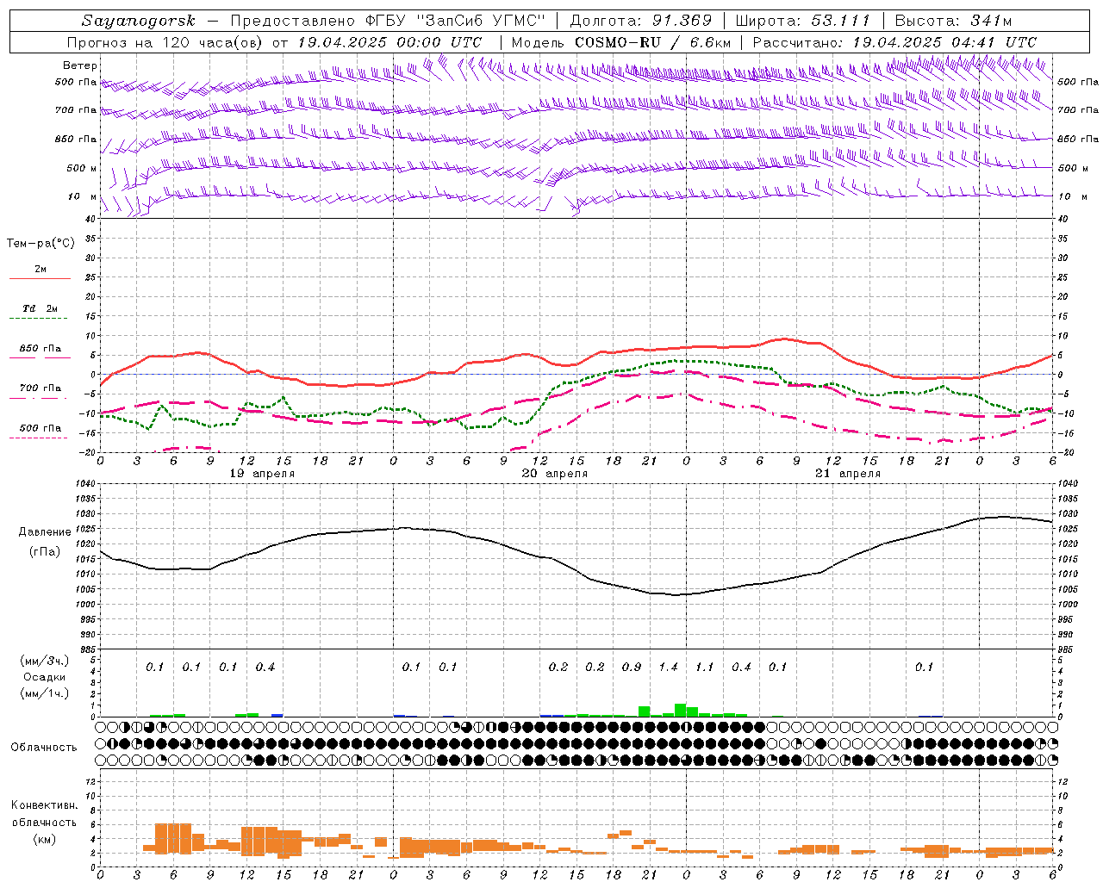Screen dimensions: 1103x882
Task: Click the 'Широта: 53.111' latitude value
Action: [802, 20]
